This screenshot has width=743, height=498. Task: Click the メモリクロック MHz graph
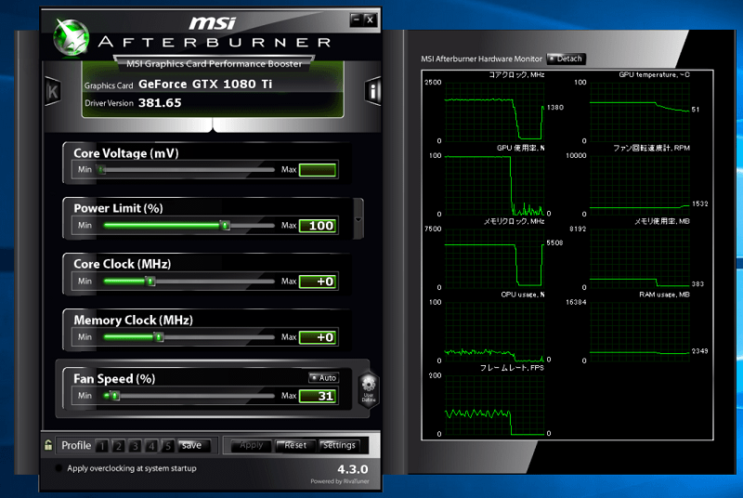coord(494,258)
